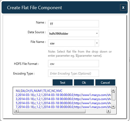Click the Name label
The width and height of the screenshot is (130, 121).
[x=41, y=22]
